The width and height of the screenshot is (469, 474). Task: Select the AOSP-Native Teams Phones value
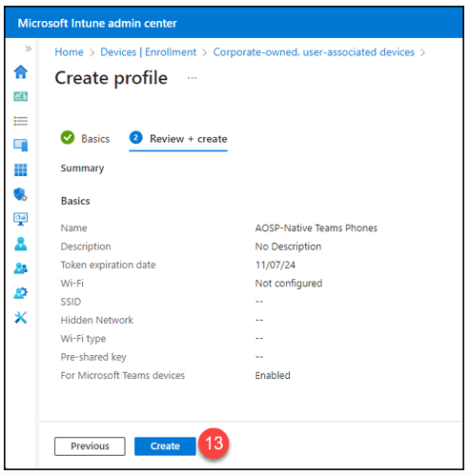click(x=316, y=227)
